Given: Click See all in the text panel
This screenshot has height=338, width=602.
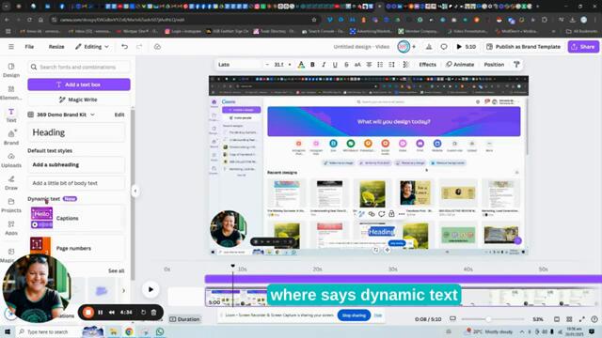Looking at the screenshot, I should (116, 271).
